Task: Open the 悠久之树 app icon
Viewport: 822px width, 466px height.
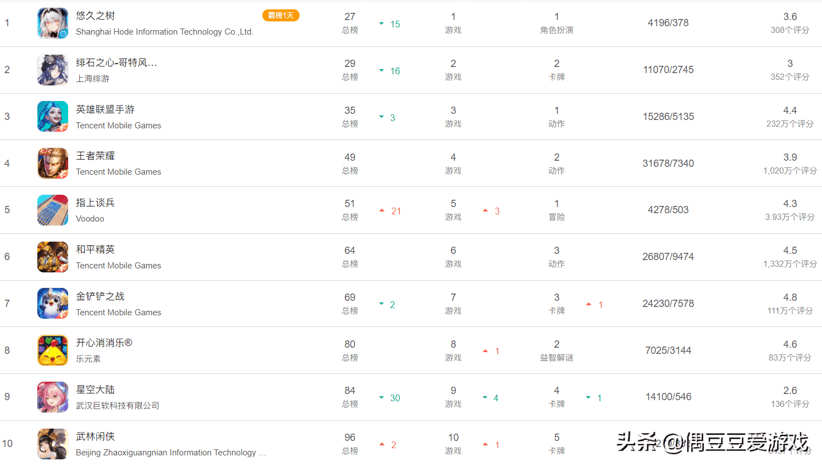Action: (52, 23)
